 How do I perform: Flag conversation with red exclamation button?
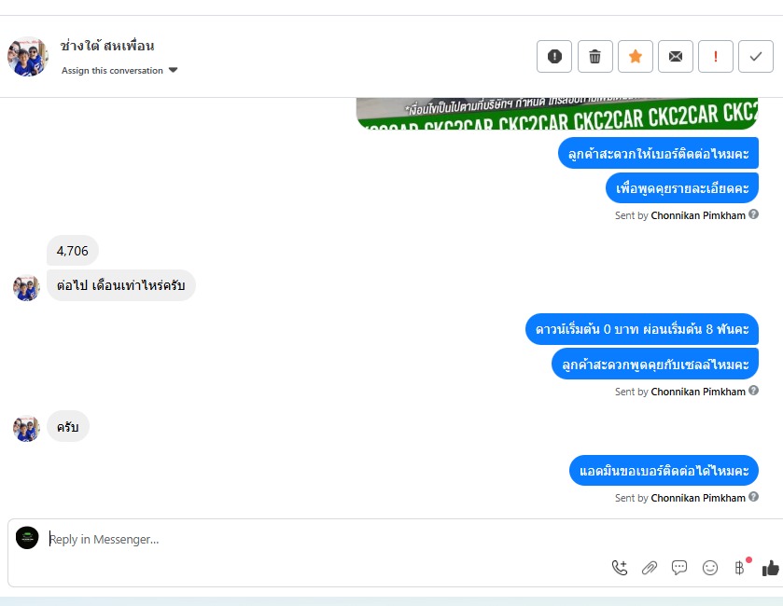tap(716, 56)
